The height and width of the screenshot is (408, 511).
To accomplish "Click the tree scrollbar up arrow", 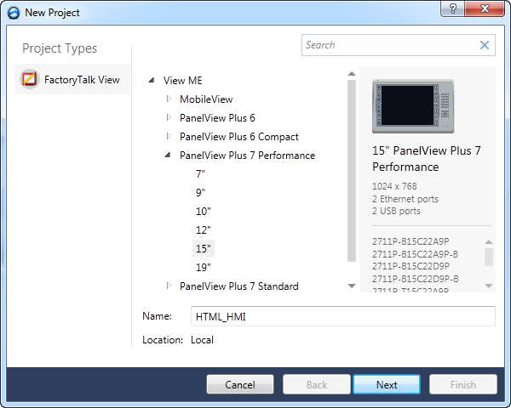I will [x=352, y=74].
